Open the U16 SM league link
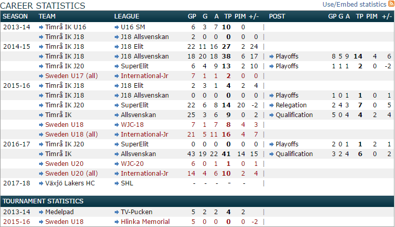 (x=133, y=27)
